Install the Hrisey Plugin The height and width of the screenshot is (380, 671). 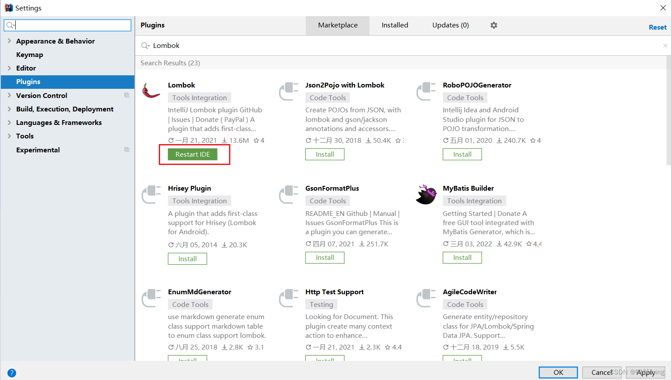click(x=188, y=259)
